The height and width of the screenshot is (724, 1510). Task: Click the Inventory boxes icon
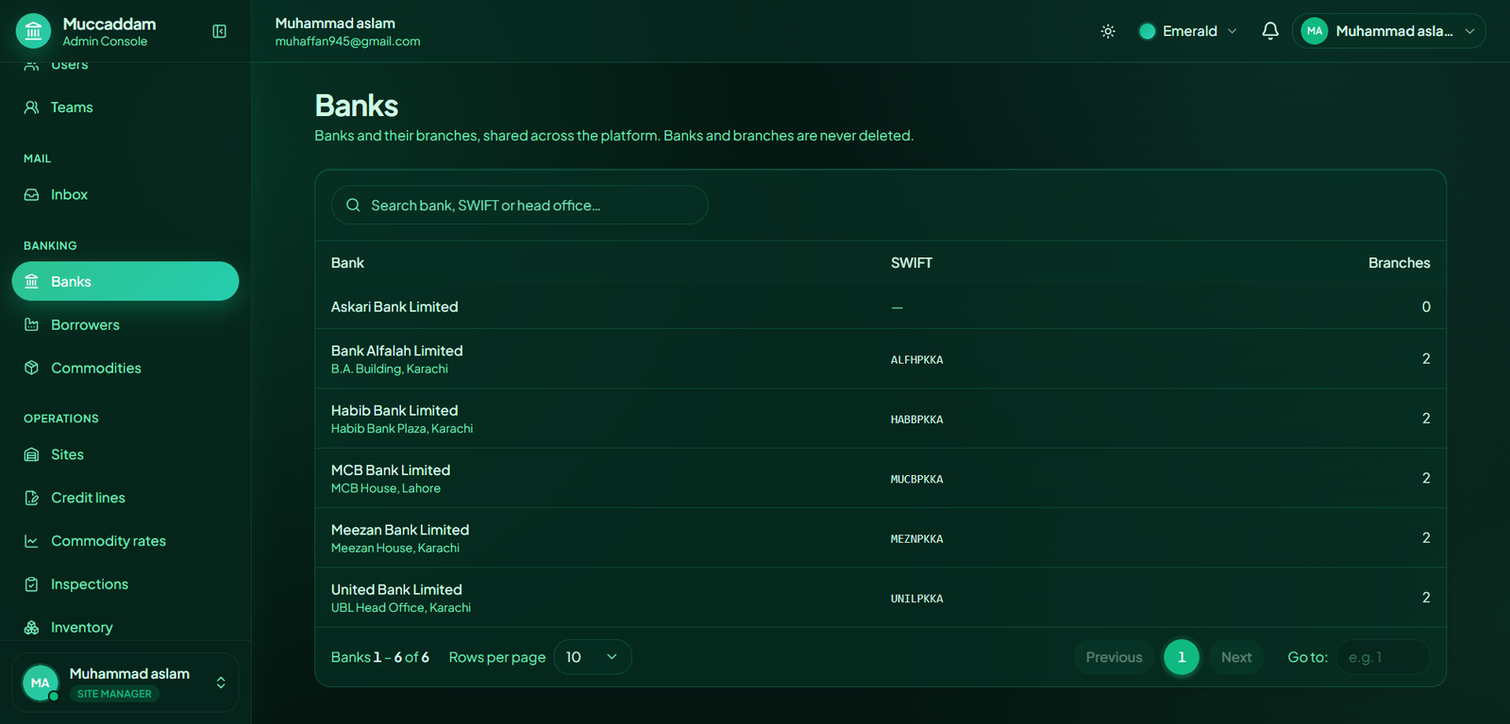coord(31,628)
